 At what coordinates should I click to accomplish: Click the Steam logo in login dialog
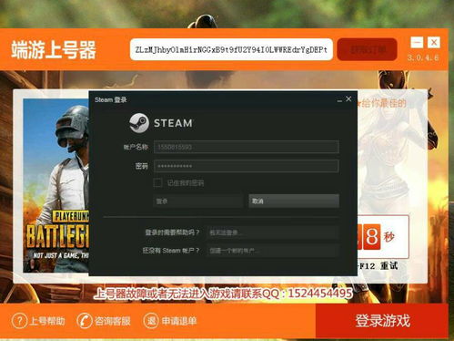(139, 123)
